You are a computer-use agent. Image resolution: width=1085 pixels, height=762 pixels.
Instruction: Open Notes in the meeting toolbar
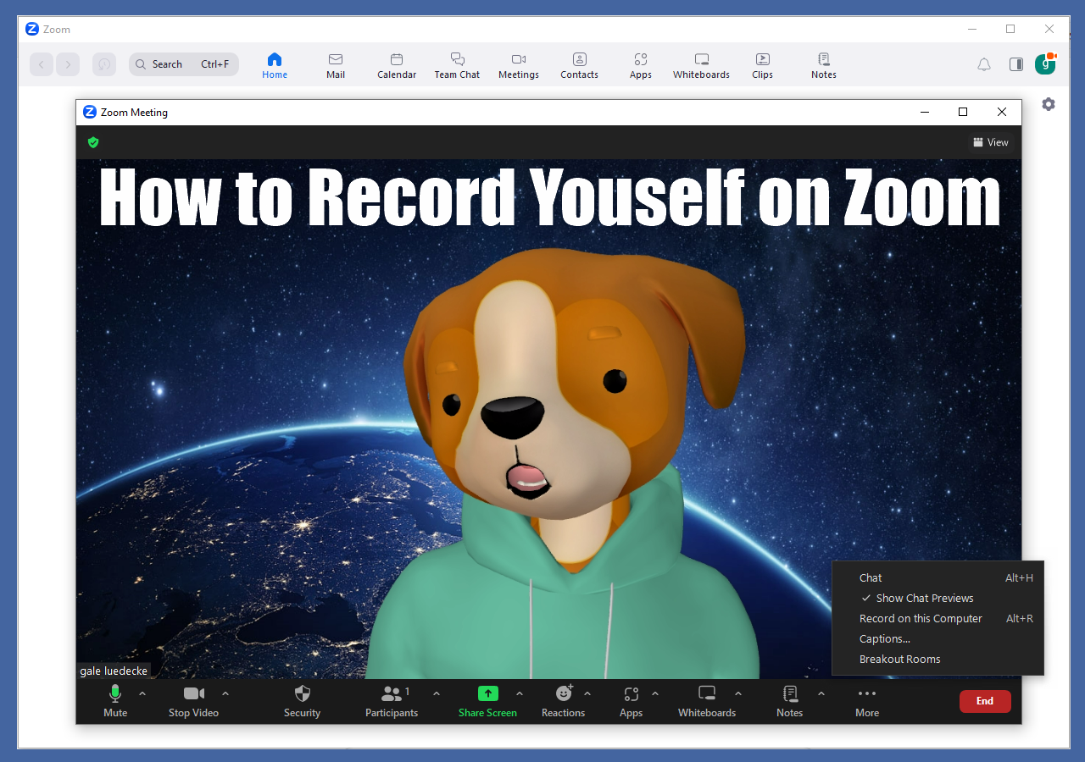pyautogui.click(x=788, y=701)
